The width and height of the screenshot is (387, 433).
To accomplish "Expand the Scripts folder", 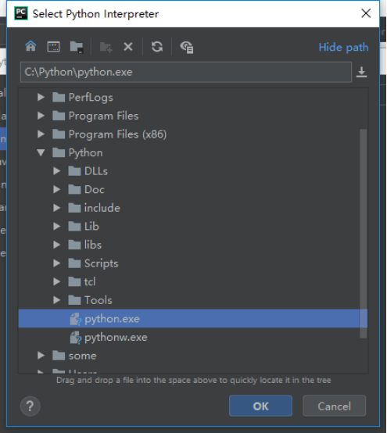I will click(x=56, y=263).
